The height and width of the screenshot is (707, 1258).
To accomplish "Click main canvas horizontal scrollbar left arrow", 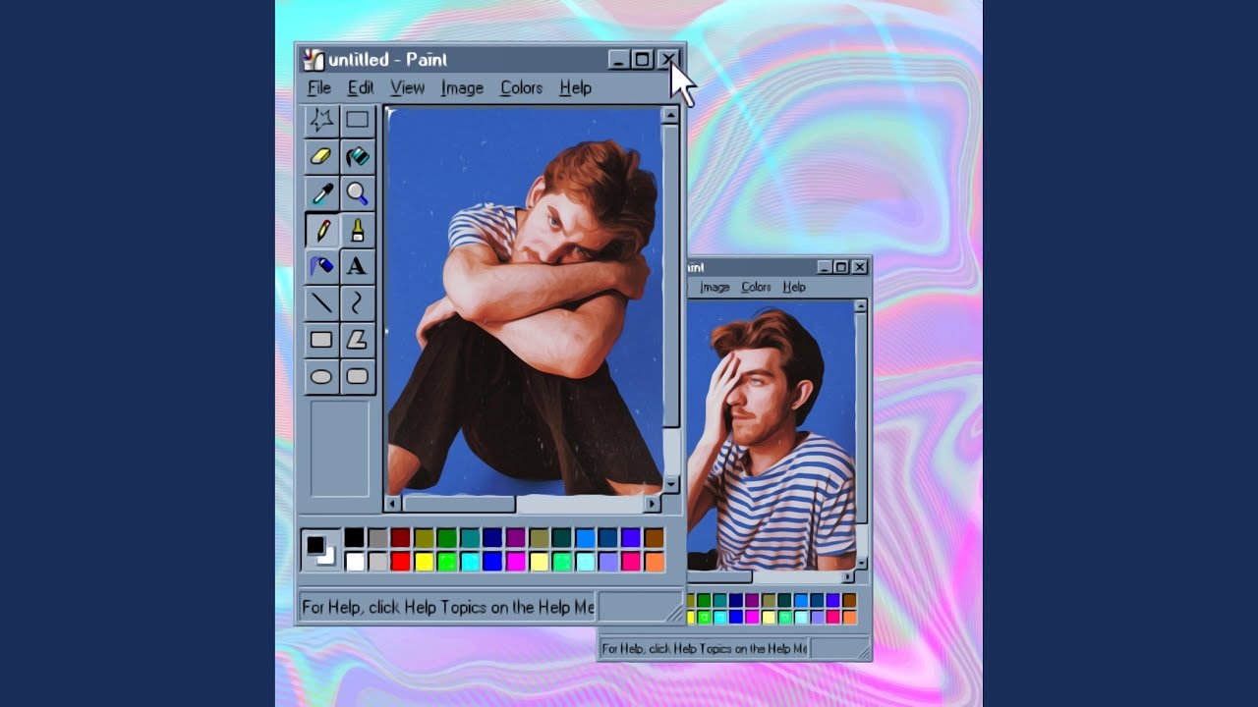I will click(392, 504).
